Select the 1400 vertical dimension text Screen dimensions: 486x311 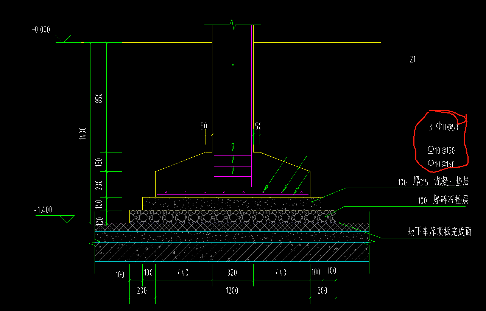point(83,133)
